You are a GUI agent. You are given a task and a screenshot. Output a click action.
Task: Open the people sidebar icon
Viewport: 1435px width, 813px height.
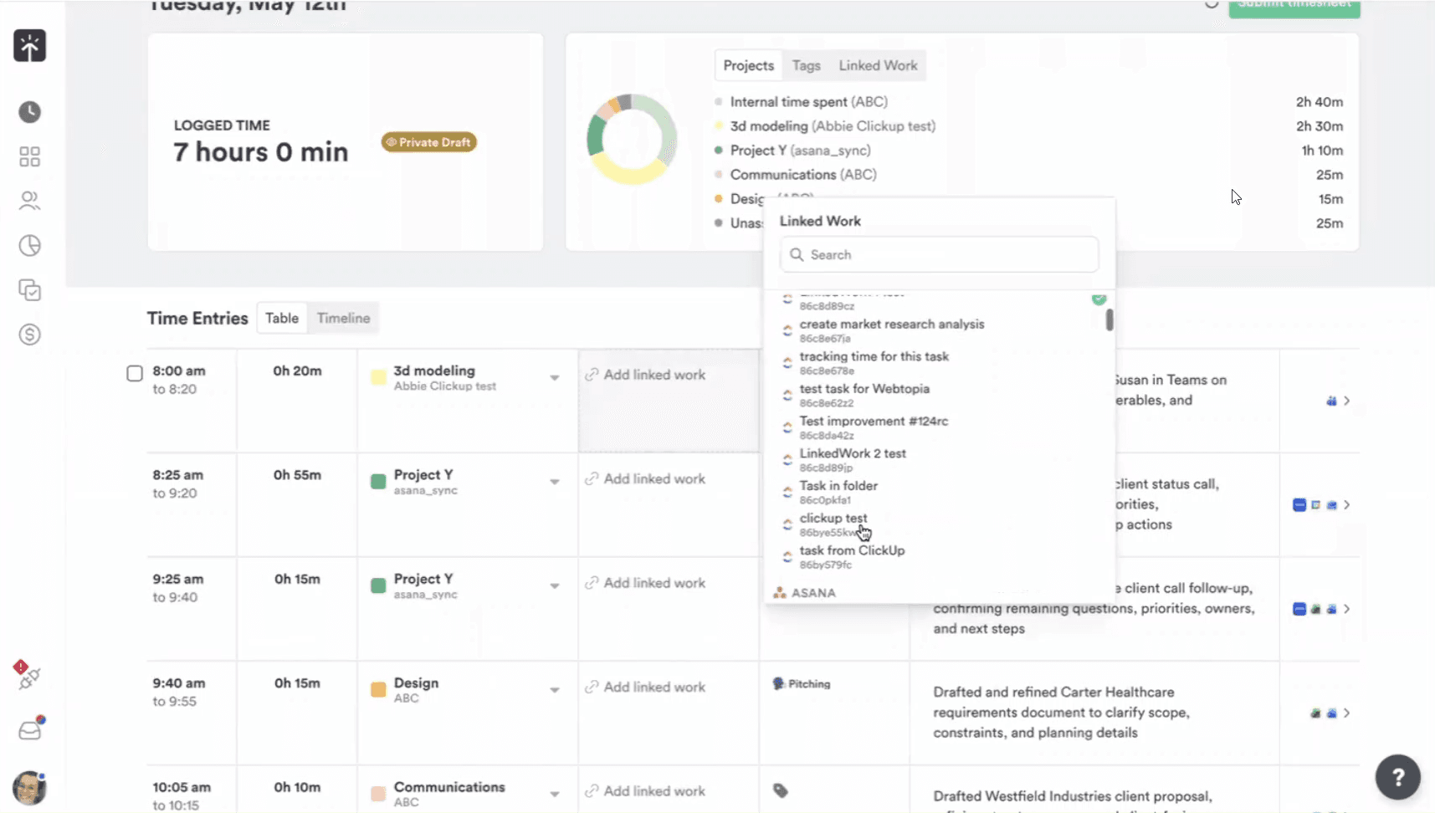tap(29, 201)
